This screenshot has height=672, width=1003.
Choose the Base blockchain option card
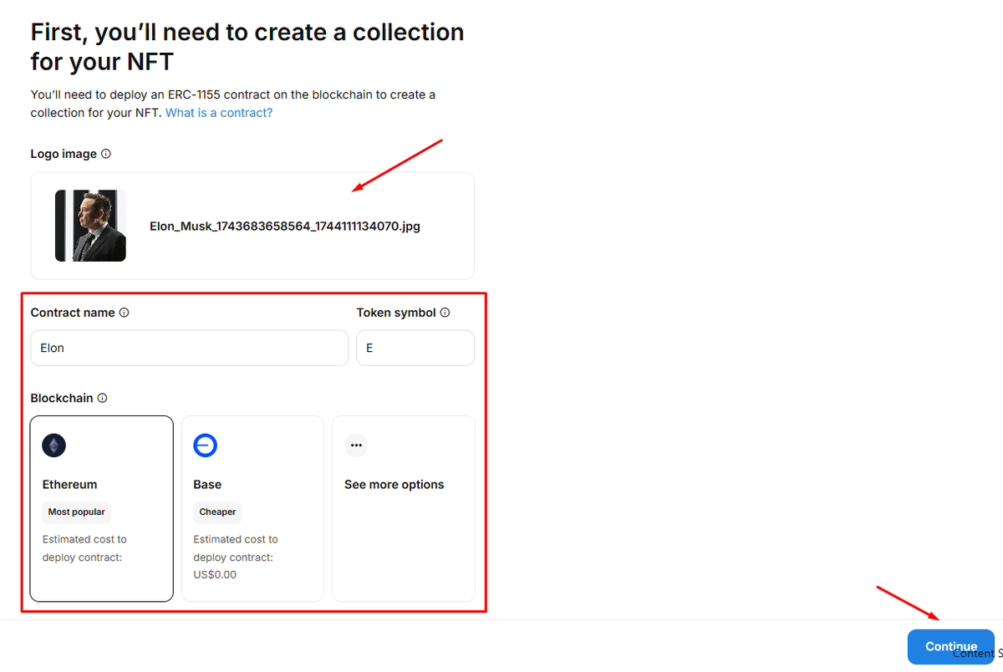point(252,508)
